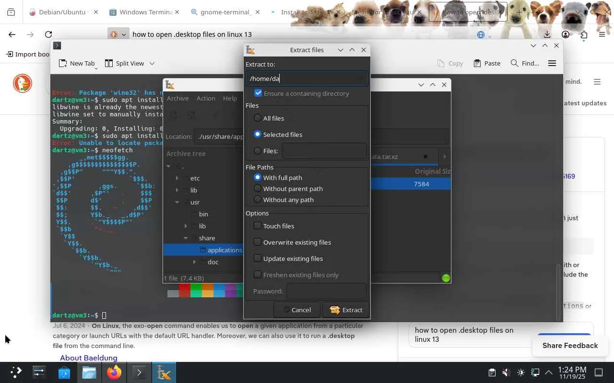
Task: Check Update existing files
Action: (258, 258)
